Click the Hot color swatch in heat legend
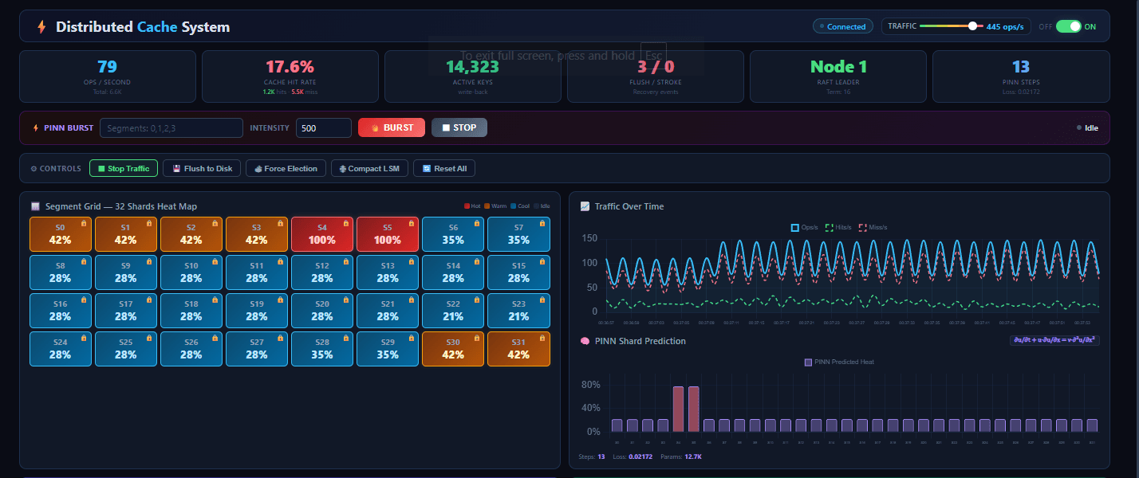 click(x=467, y=206)
